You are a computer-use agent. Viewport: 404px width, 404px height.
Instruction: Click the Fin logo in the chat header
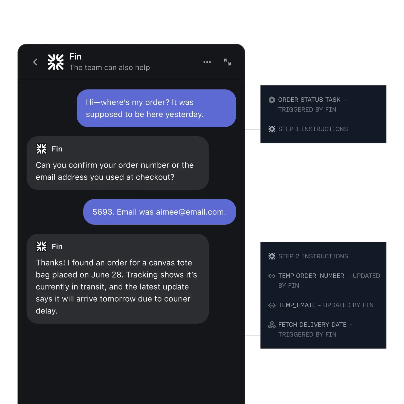56,62
